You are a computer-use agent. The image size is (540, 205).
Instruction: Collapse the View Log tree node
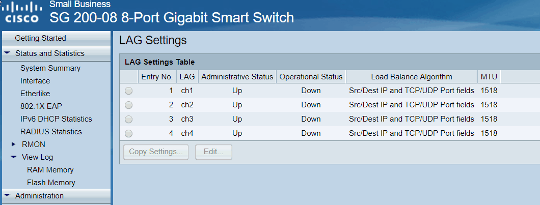(13, 157)
